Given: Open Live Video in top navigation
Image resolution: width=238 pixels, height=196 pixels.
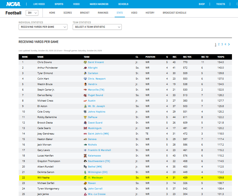Looking at the screenshot, I should (x=39, y=4).
